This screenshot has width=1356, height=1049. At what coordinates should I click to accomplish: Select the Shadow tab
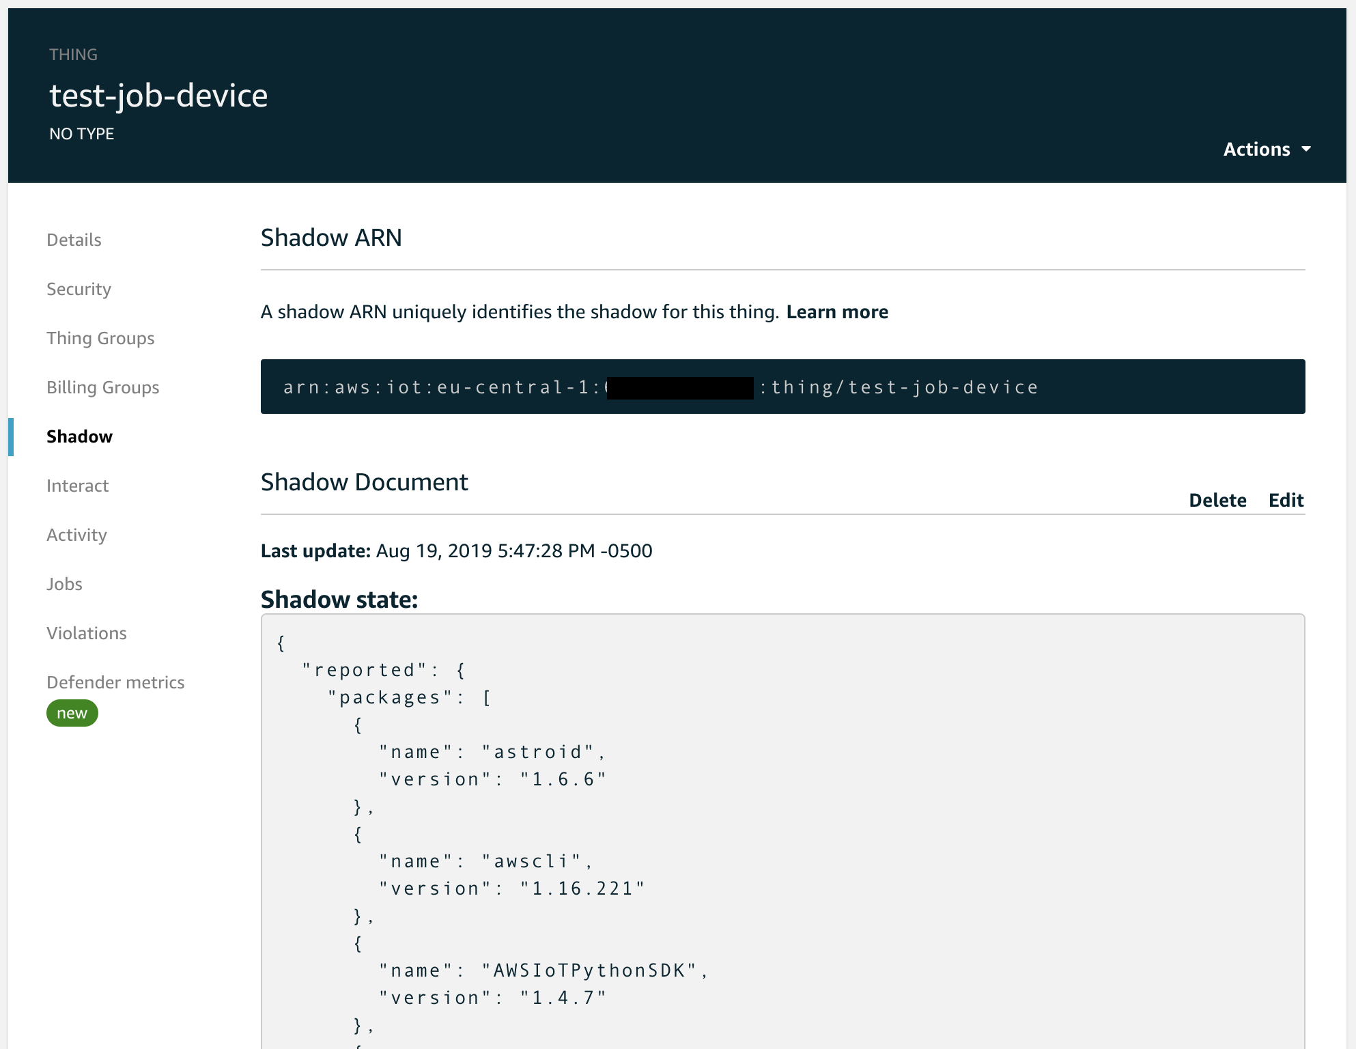[79, 436]
